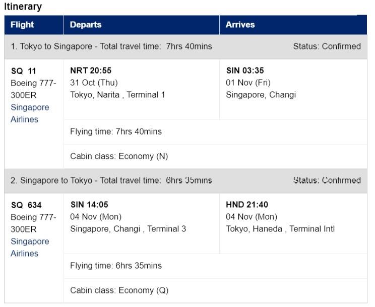This screenshot has width=375, height=307.
Task: Click Cabin class Economy (Q) text
Action: tap(119, 290)
